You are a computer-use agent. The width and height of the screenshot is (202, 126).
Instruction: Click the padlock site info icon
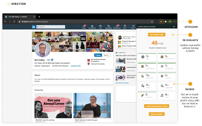(20, 22)
